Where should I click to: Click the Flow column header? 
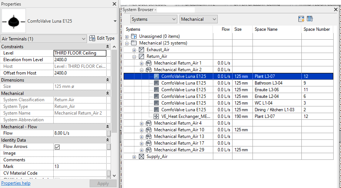[x=223, y=29]
